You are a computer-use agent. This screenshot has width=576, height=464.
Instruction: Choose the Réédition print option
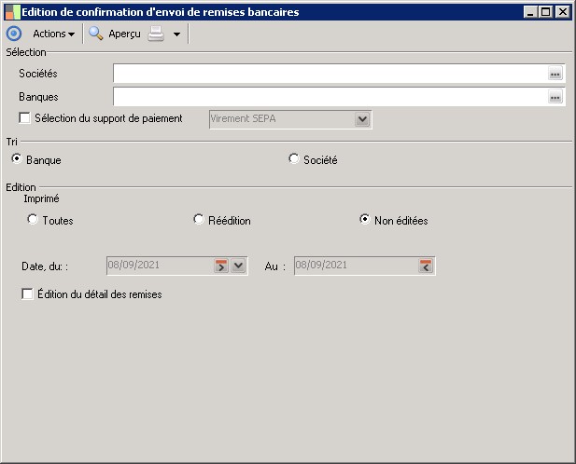pos(199,220)
